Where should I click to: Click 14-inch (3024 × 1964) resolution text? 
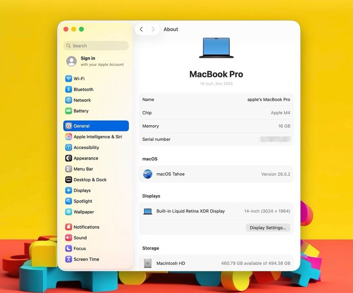tap(267, 211)
